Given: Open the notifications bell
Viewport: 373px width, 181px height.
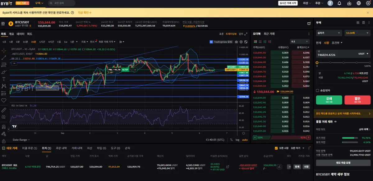Looking at the screenshot, I should (x=339, y=3).
